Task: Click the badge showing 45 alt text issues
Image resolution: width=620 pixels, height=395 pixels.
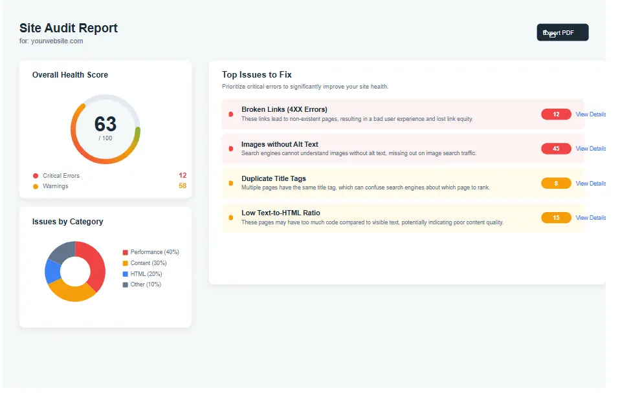Action: [x=557, y=148]
